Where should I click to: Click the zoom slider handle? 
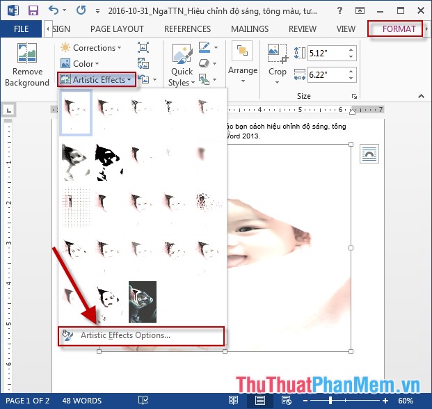coord(330,401)
